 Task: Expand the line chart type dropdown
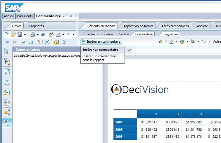pyautogui.click(x=177, y=42)
